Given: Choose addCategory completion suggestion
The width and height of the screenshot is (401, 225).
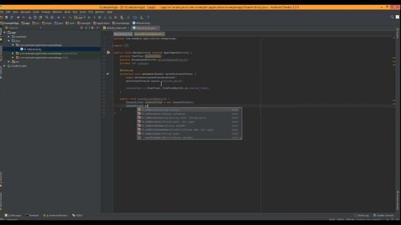Looking at the screenshot, I should click(x=189, y=114).
